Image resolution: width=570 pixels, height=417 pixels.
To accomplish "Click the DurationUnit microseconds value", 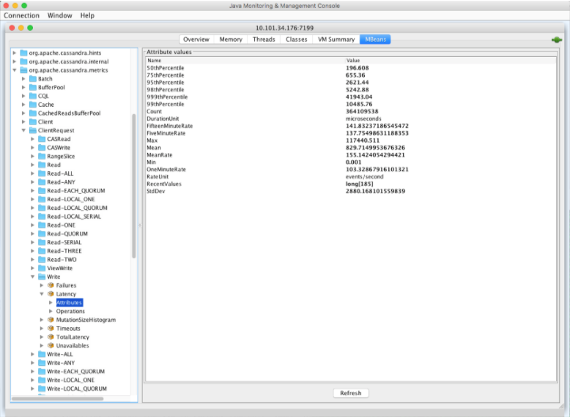I will pos(363,119).
